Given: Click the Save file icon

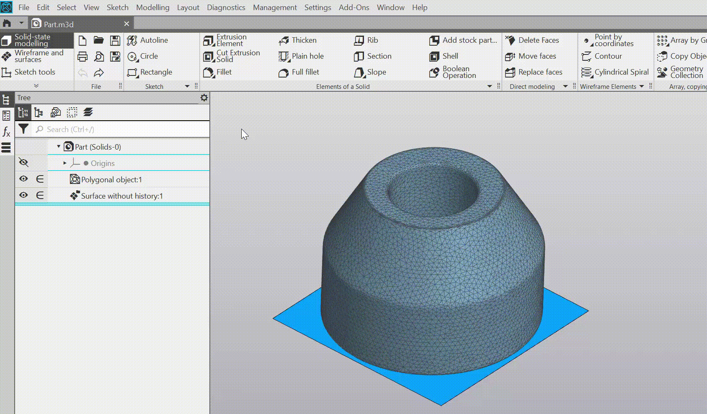Looking at the screenshot, I should coord(115,40).
